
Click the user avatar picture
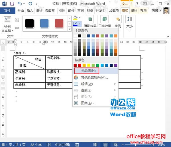(x=166, y=11)
